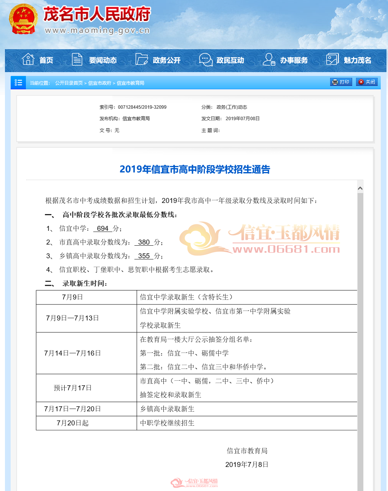Click the article vertical scrollbar track
Viewport: 388px width, 491px height.
point(360,342)
